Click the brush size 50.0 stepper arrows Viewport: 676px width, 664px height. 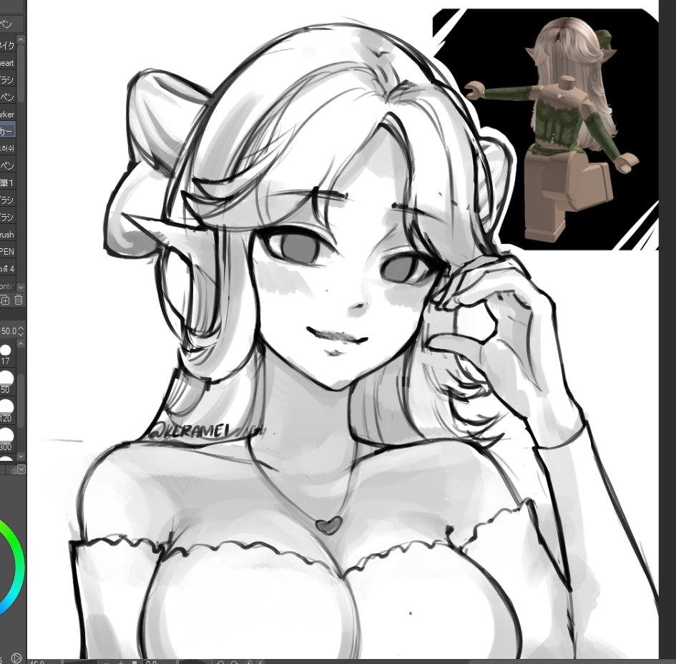[x=21, y=331]
